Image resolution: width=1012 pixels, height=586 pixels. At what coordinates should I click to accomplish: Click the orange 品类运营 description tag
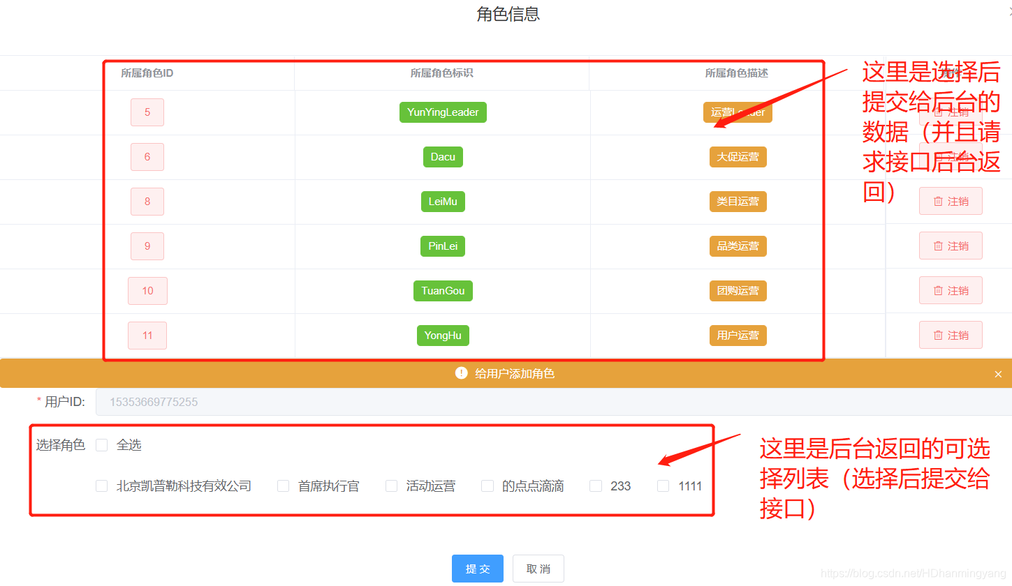(x=738, y=246)
